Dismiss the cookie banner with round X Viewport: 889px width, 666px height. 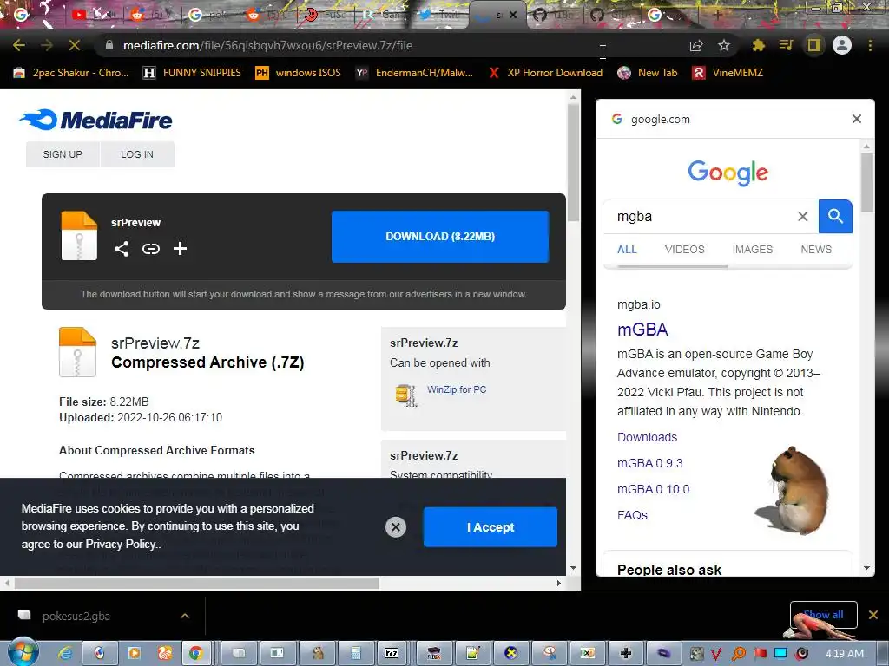(x=396, y=527)
